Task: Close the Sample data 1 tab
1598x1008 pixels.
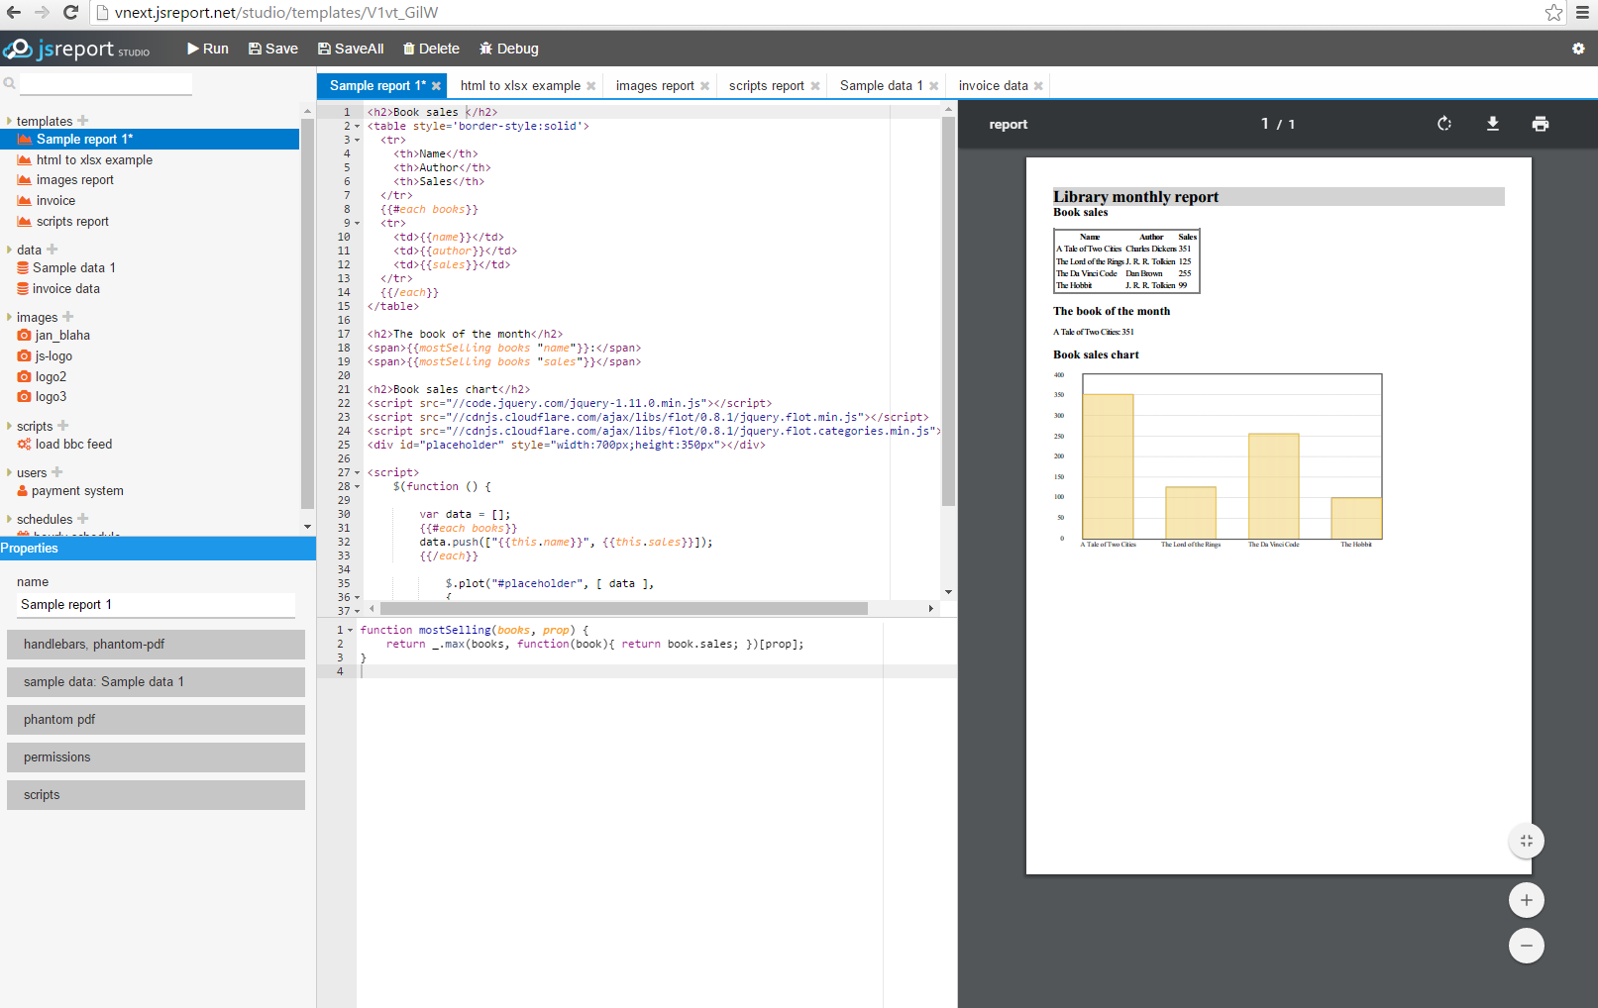Action: [x=934, y=86]
